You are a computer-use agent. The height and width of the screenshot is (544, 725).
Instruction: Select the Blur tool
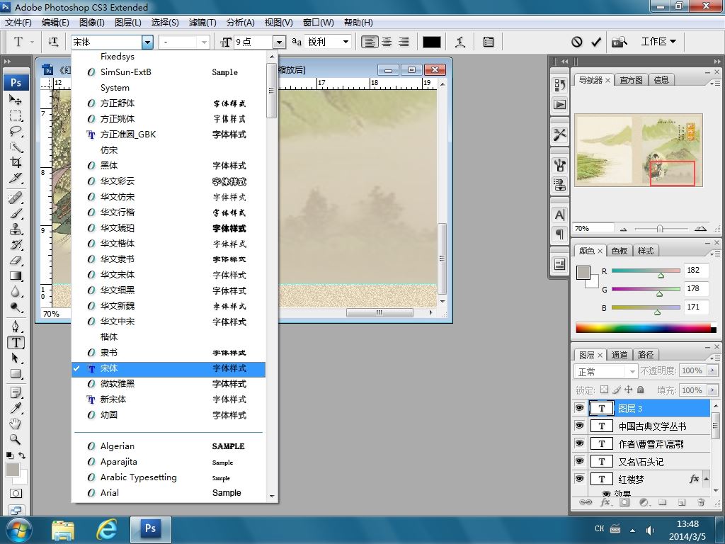pos(16,292)
